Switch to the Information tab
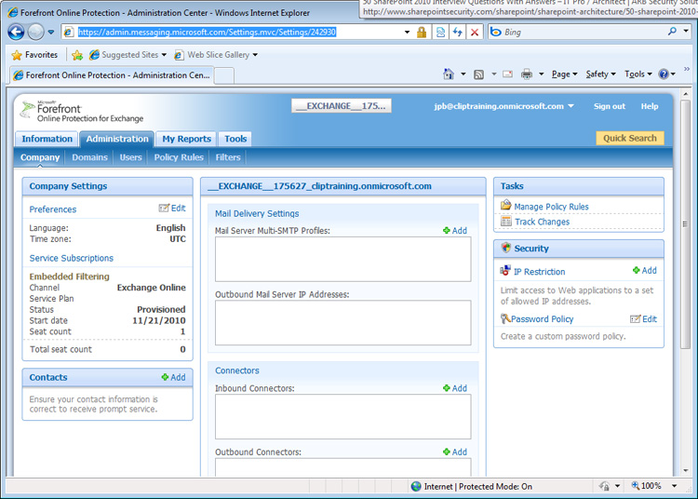This screenshot has height=499, width=698. [47, 139]
